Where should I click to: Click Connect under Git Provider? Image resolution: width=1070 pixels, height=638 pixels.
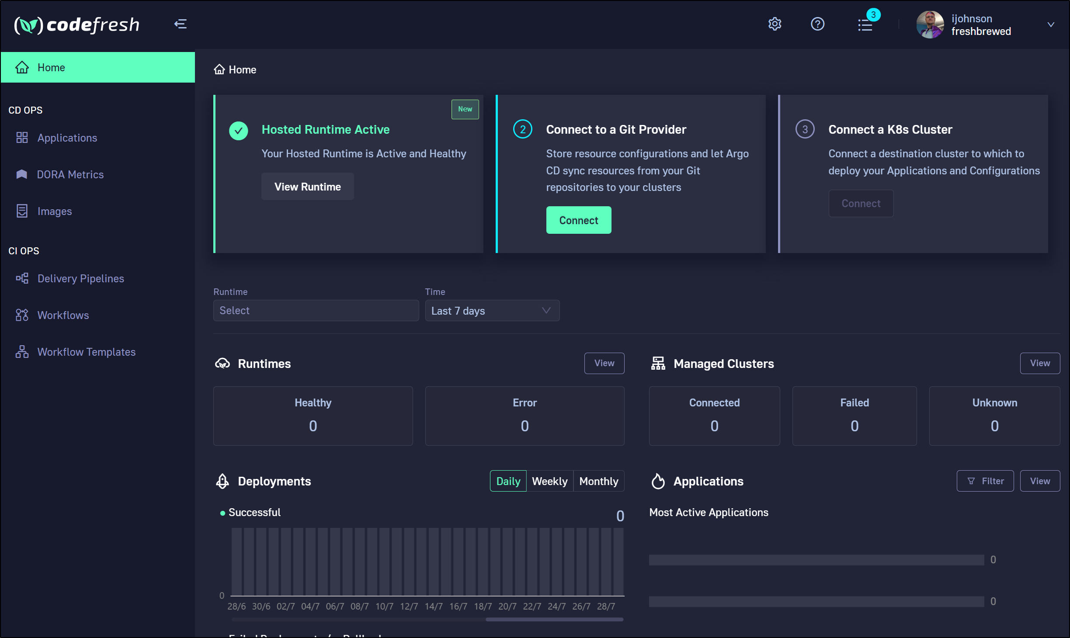pyautogui.click(x=579, y=220)
